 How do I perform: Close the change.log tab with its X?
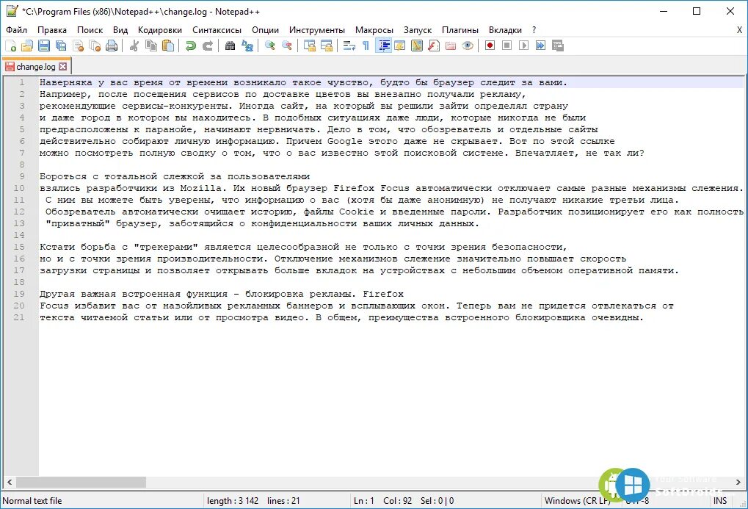point(63,67)
